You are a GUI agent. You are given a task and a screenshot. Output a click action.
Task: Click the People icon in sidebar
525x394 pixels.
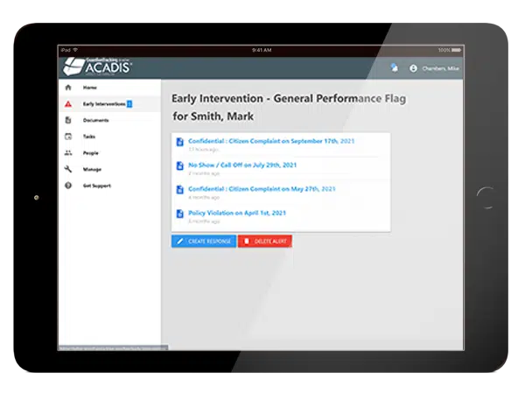coord(68,153)
